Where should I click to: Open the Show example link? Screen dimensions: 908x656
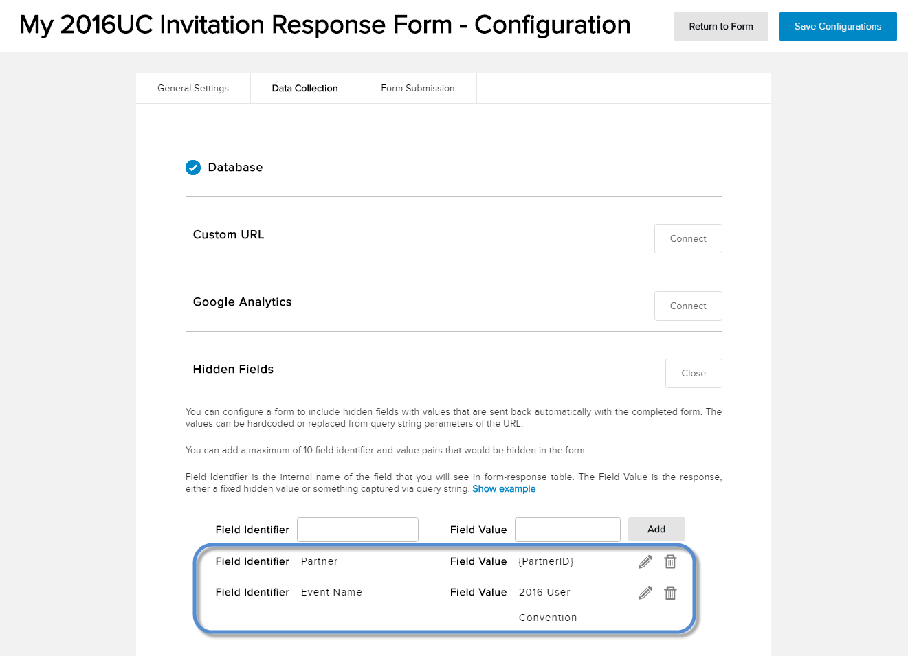point(504,488)
